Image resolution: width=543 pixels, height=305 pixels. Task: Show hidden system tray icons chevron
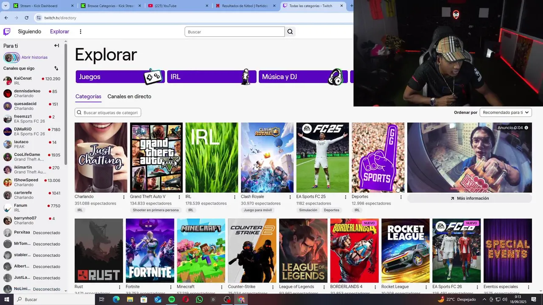[x=484, y=299]
